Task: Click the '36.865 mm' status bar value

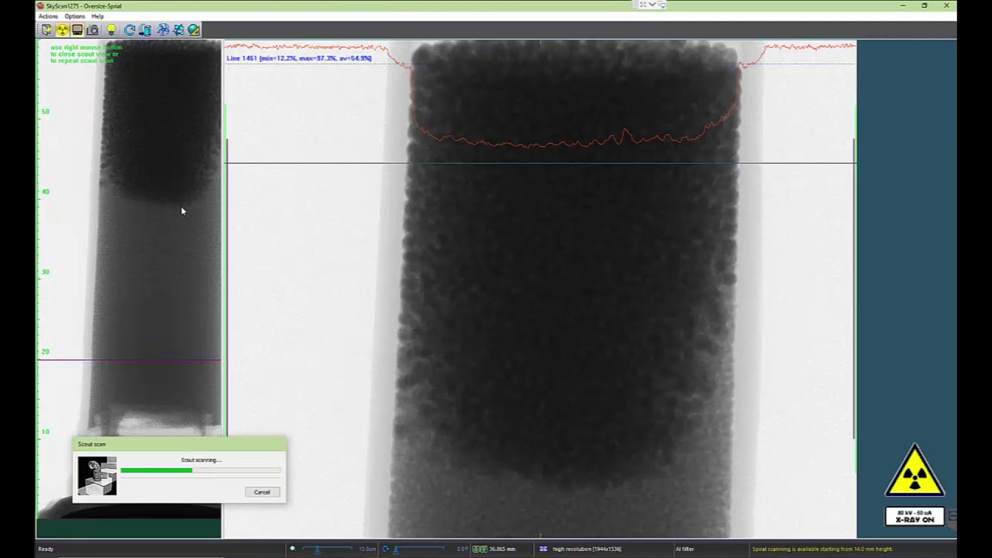Action: (502, 549)
